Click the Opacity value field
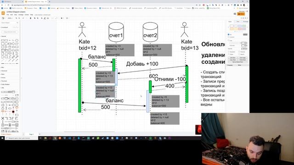294x165 pixels. point(244,49)
